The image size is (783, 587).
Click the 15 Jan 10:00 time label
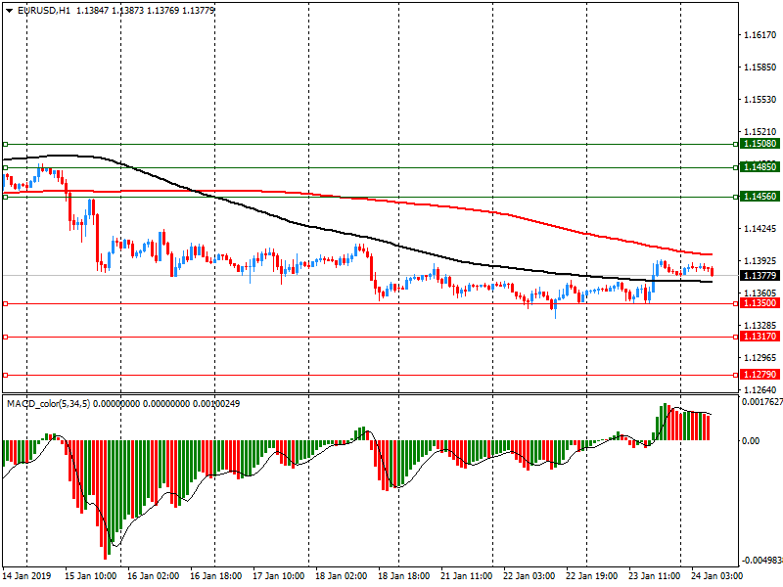(90, 576)
